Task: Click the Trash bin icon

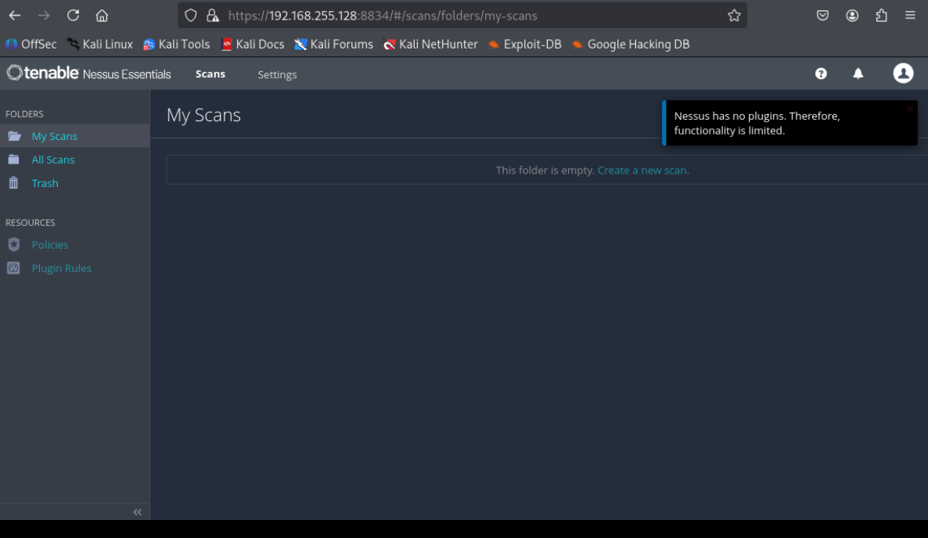Action: click(x=13, y=183)
